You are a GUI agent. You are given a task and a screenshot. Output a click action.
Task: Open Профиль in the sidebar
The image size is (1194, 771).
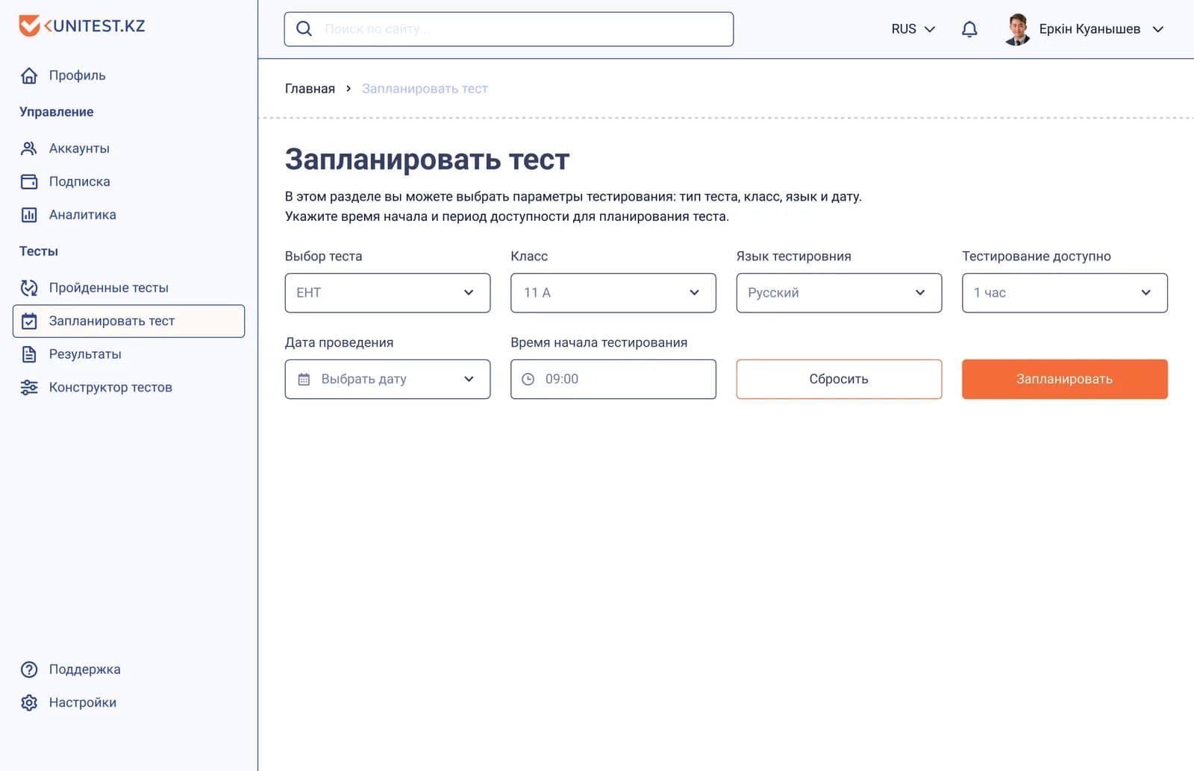tap(77, 75)
